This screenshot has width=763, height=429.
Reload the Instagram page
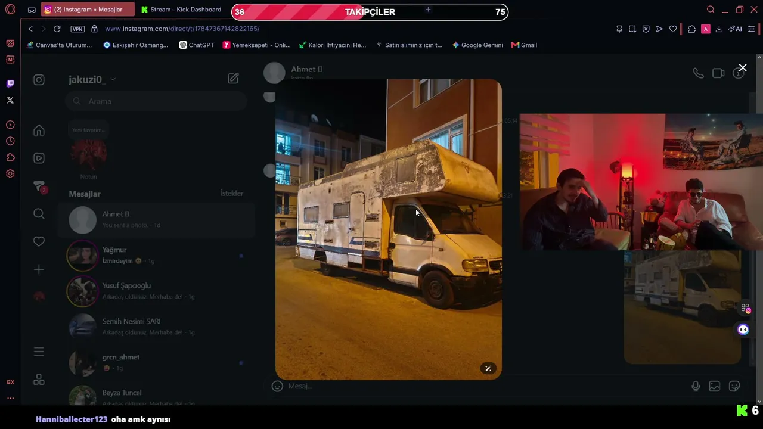pos(57,29)
